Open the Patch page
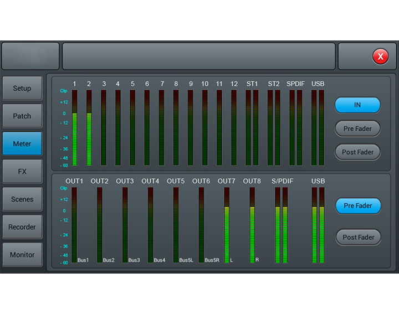The height and width of the screenshot is (314, 399). tap(22, 116)
